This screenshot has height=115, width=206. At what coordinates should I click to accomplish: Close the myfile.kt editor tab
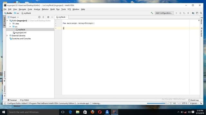click(67, 17)
